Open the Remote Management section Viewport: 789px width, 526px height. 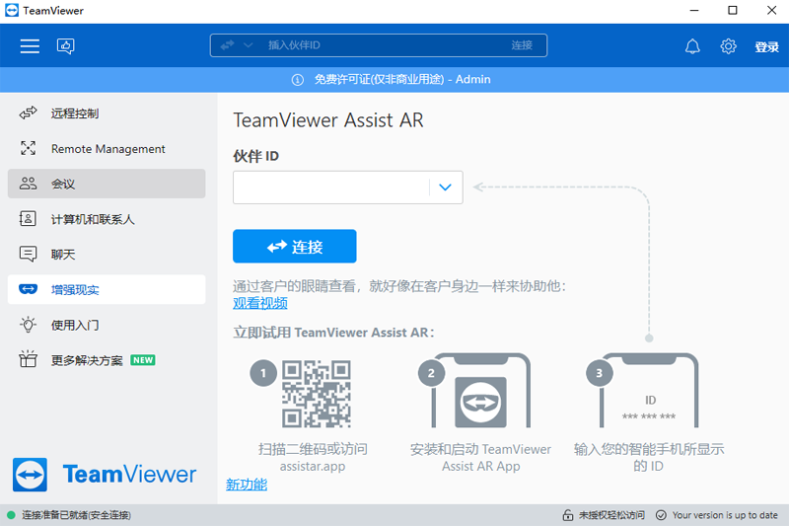click(x=107, y=148)
